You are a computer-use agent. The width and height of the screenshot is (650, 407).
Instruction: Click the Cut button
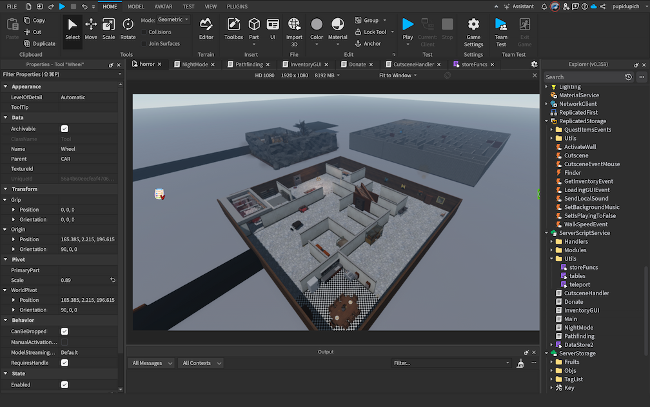click(33, 32)
